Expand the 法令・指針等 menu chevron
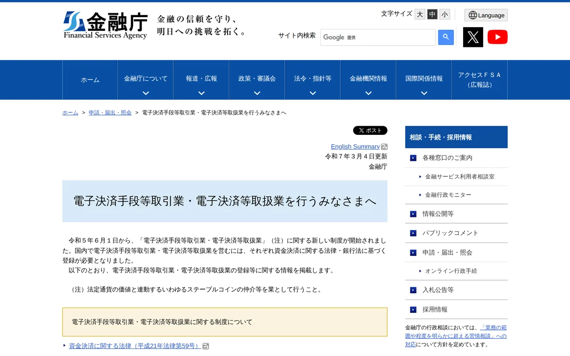This screenshot has width=570, height=356. pos(313,93)
